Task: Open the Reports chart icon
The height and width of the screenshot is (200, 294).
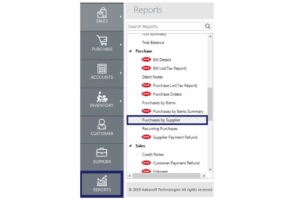Action: click(x=102, y=181)
